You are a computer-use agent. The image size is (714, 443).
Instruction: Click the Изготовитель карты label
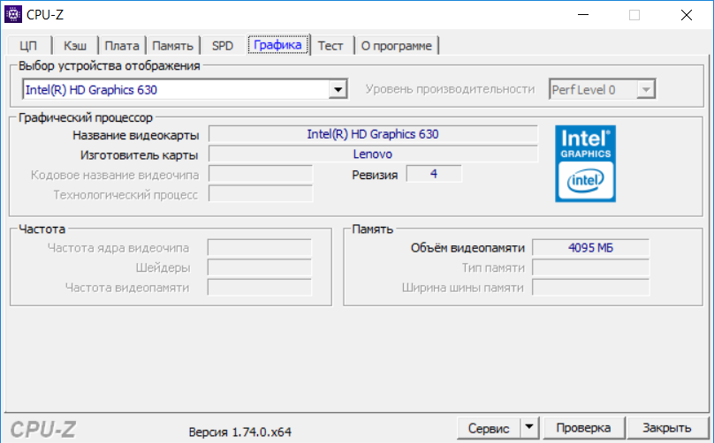coord(140,155)
